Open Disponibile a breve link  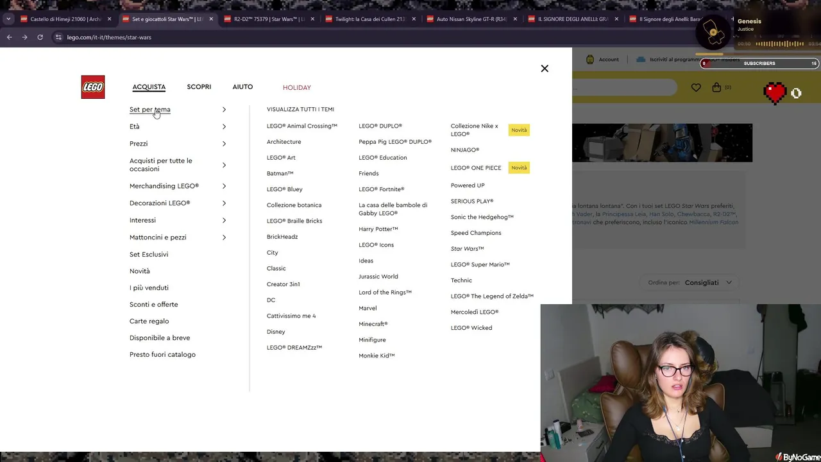pyautogui.click(x=160, y=338)
